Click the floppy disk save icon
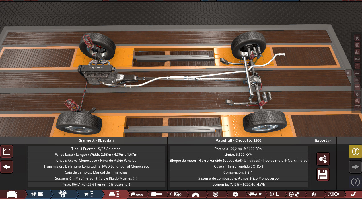Viewport: 362px width, 199px height. (323, 174)
